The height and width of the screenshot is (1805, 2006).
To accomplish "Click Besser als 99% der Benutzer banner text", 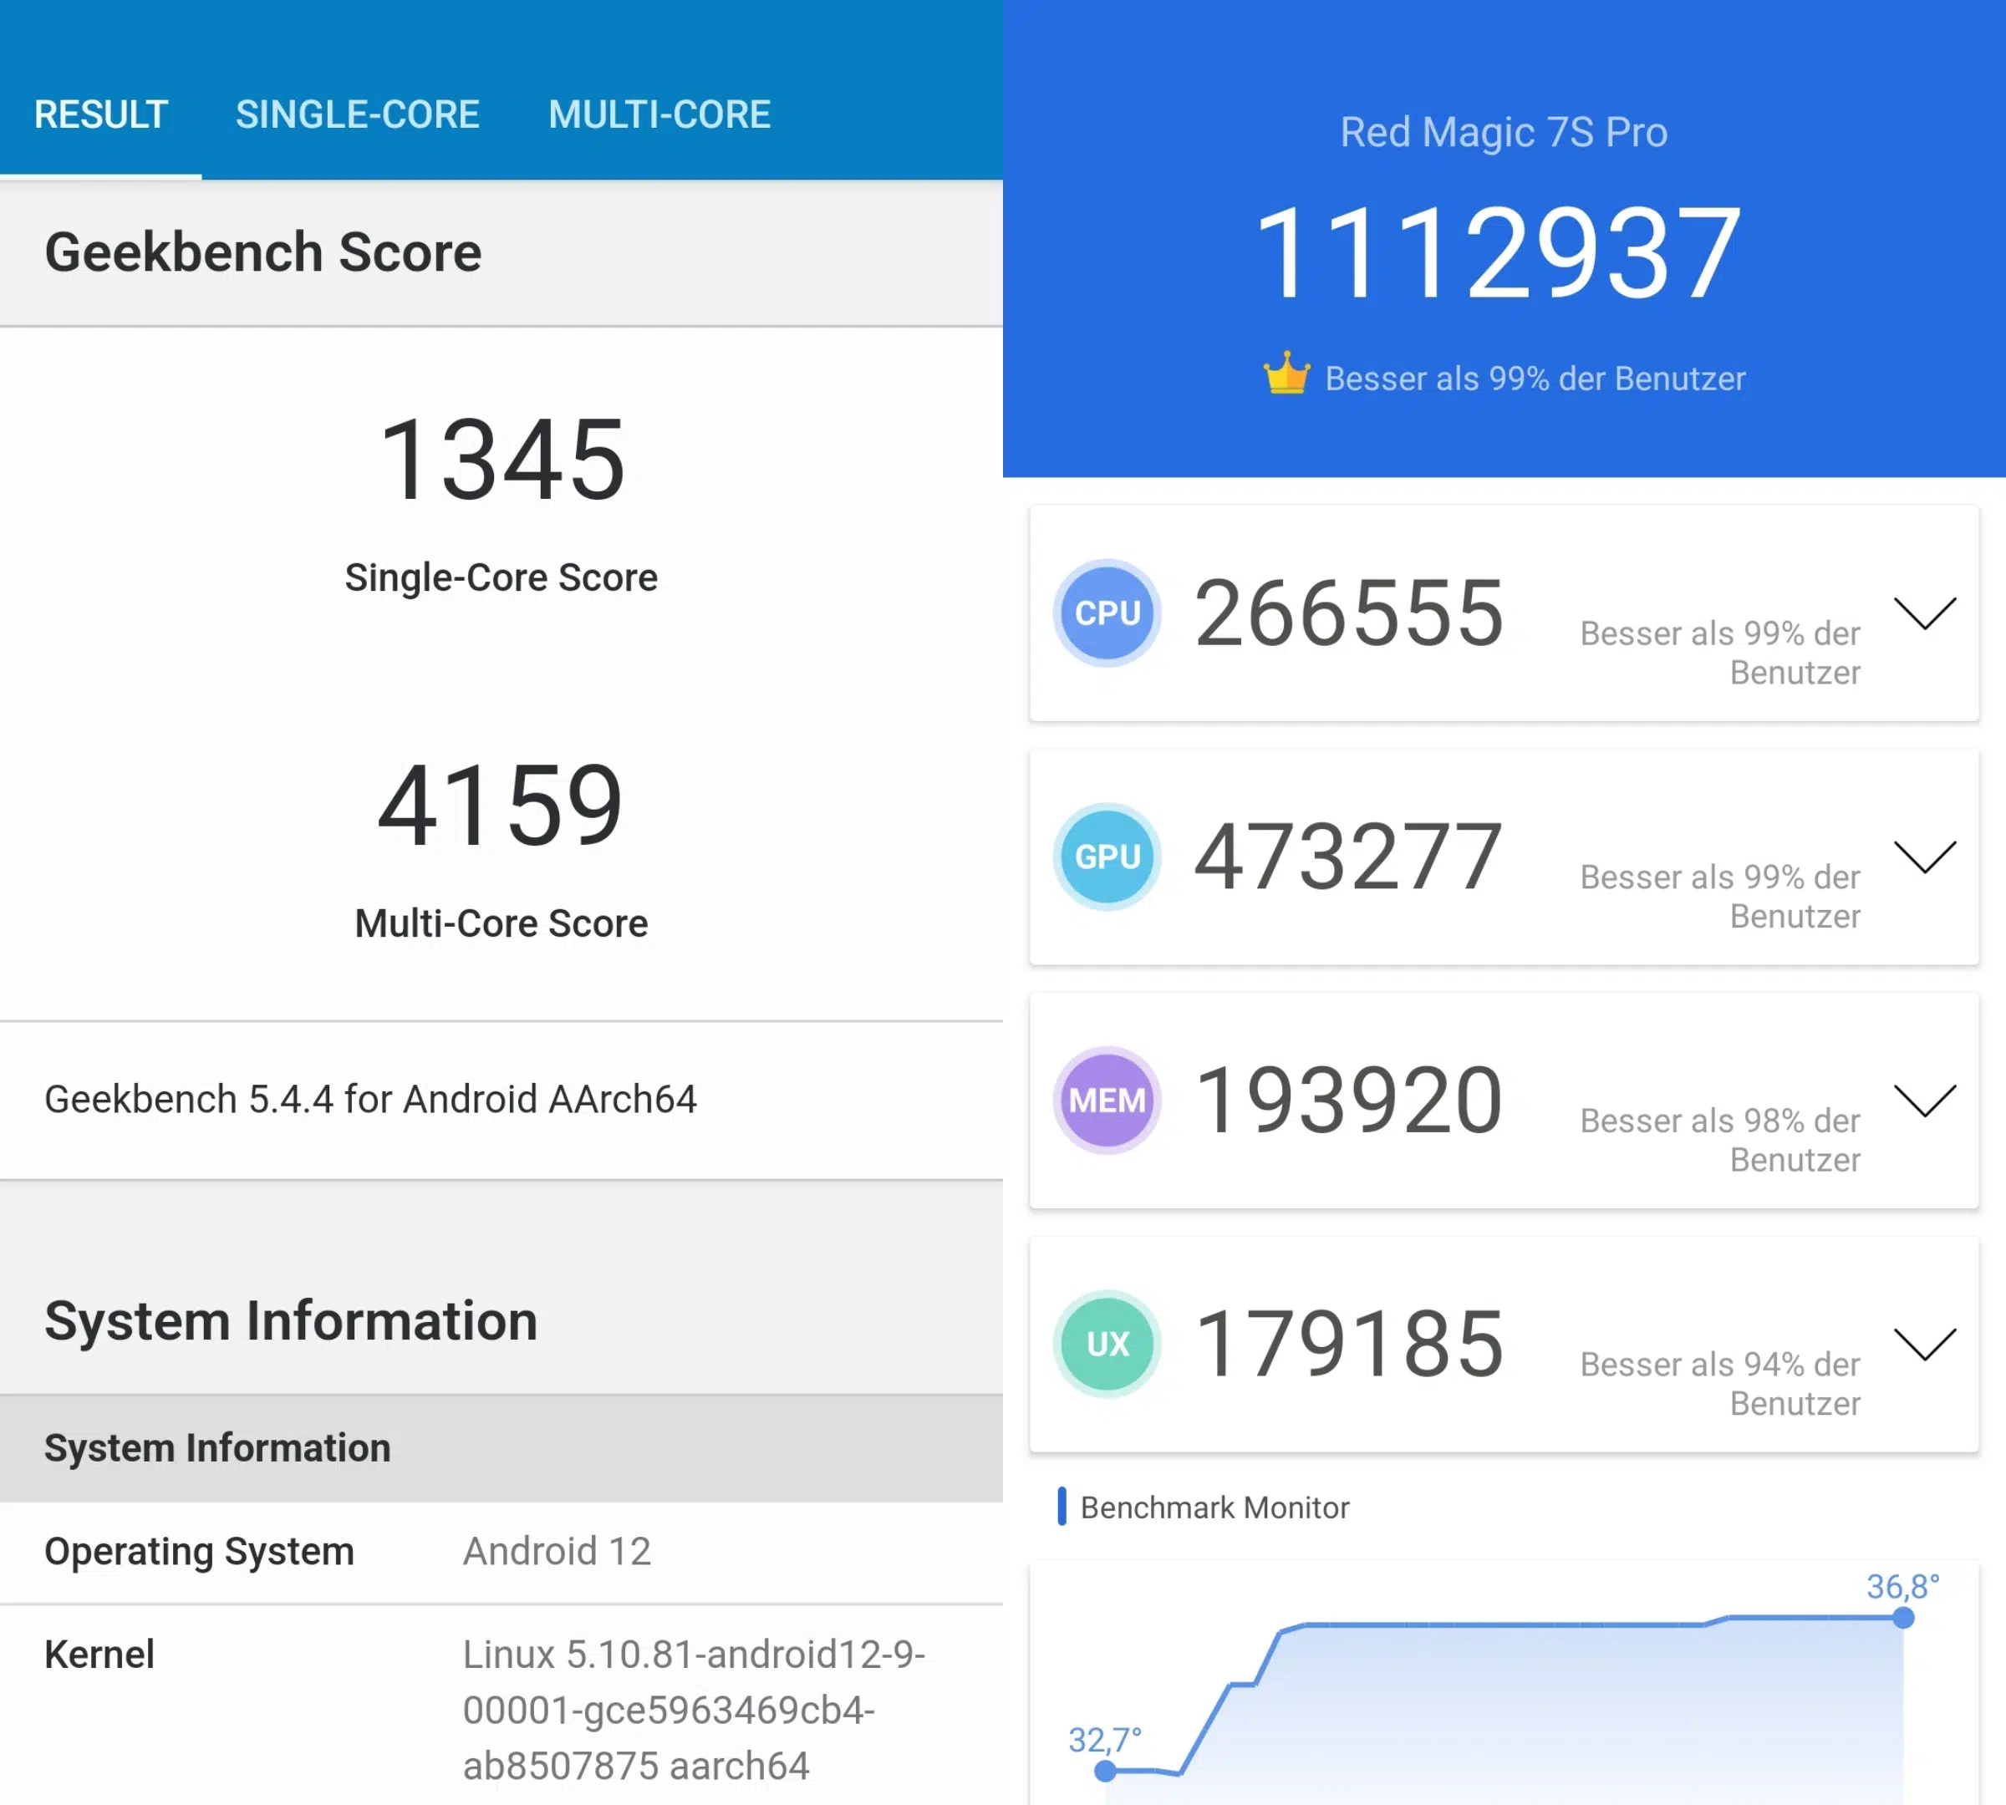I will point(1535,378).
